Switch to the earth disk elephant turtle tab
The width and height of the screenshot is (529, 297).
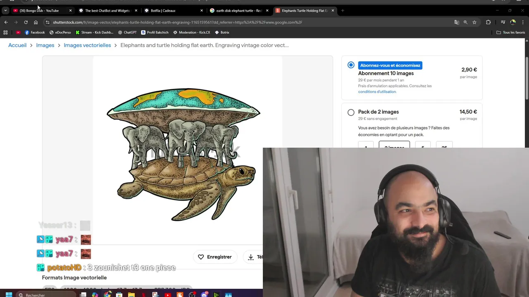pyautogui.click(x=239, y=10)
